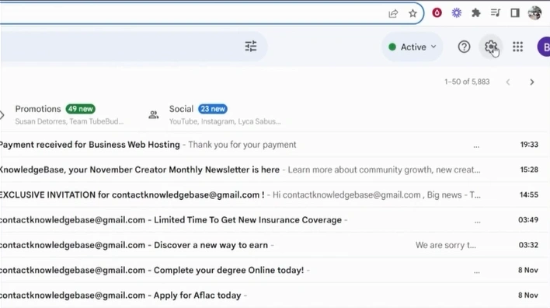Go to next page of emails
The image size is (550, 308).
click(532, 82)
